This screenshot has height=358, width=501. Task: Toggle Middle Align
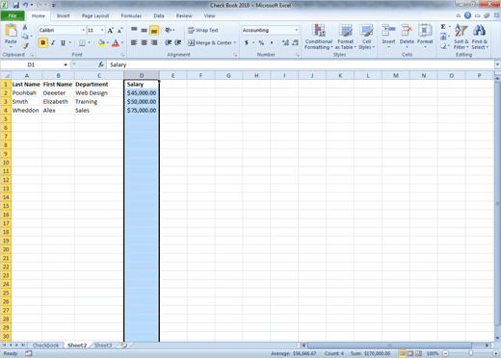click(x=145, y=30)
